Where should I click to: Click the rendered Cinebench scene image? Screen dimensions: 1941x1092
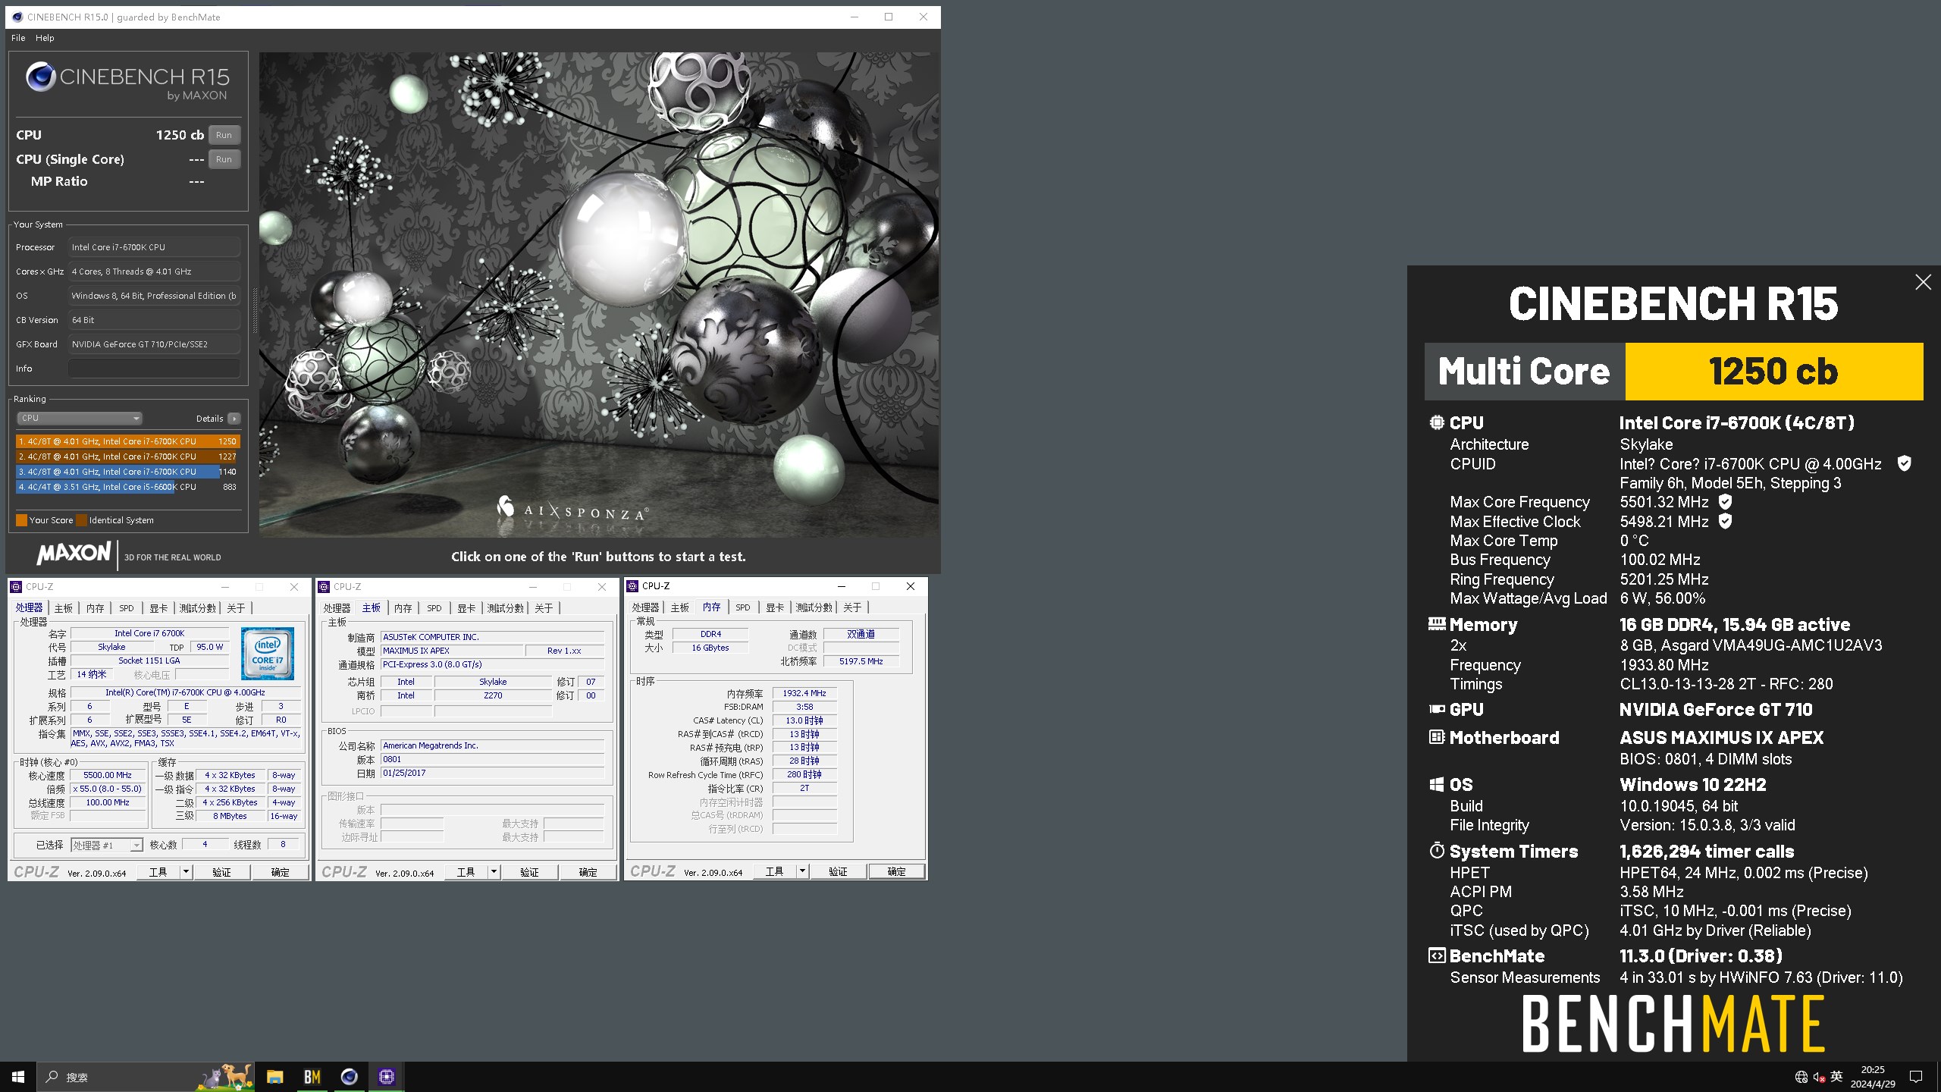599,295
